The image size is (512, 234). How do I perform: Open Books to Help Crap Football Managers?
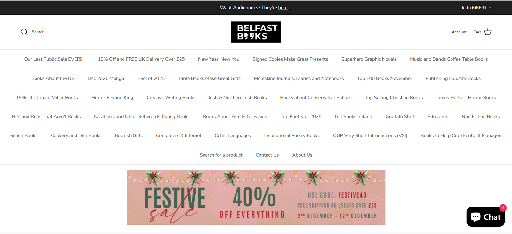coord(461,136)
